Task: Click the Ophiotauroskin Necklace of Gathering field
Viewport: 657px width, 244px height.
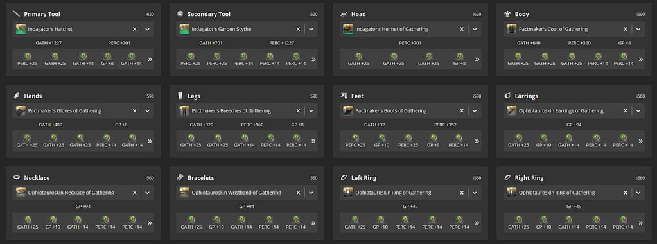Action: click(83, 193)
